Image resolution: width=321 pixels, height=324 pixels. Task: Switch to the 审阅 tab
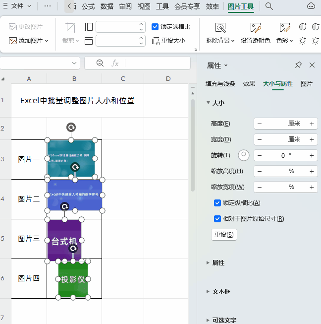[x=125, y=6]
